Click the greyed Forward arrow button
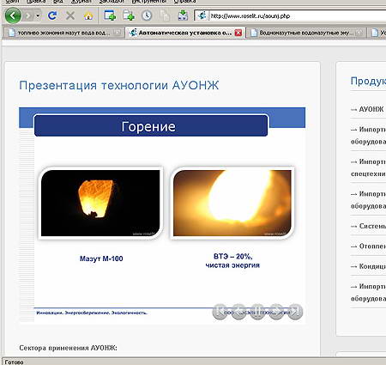This screenshot has width=386, height=365. (x=28, y=15)
